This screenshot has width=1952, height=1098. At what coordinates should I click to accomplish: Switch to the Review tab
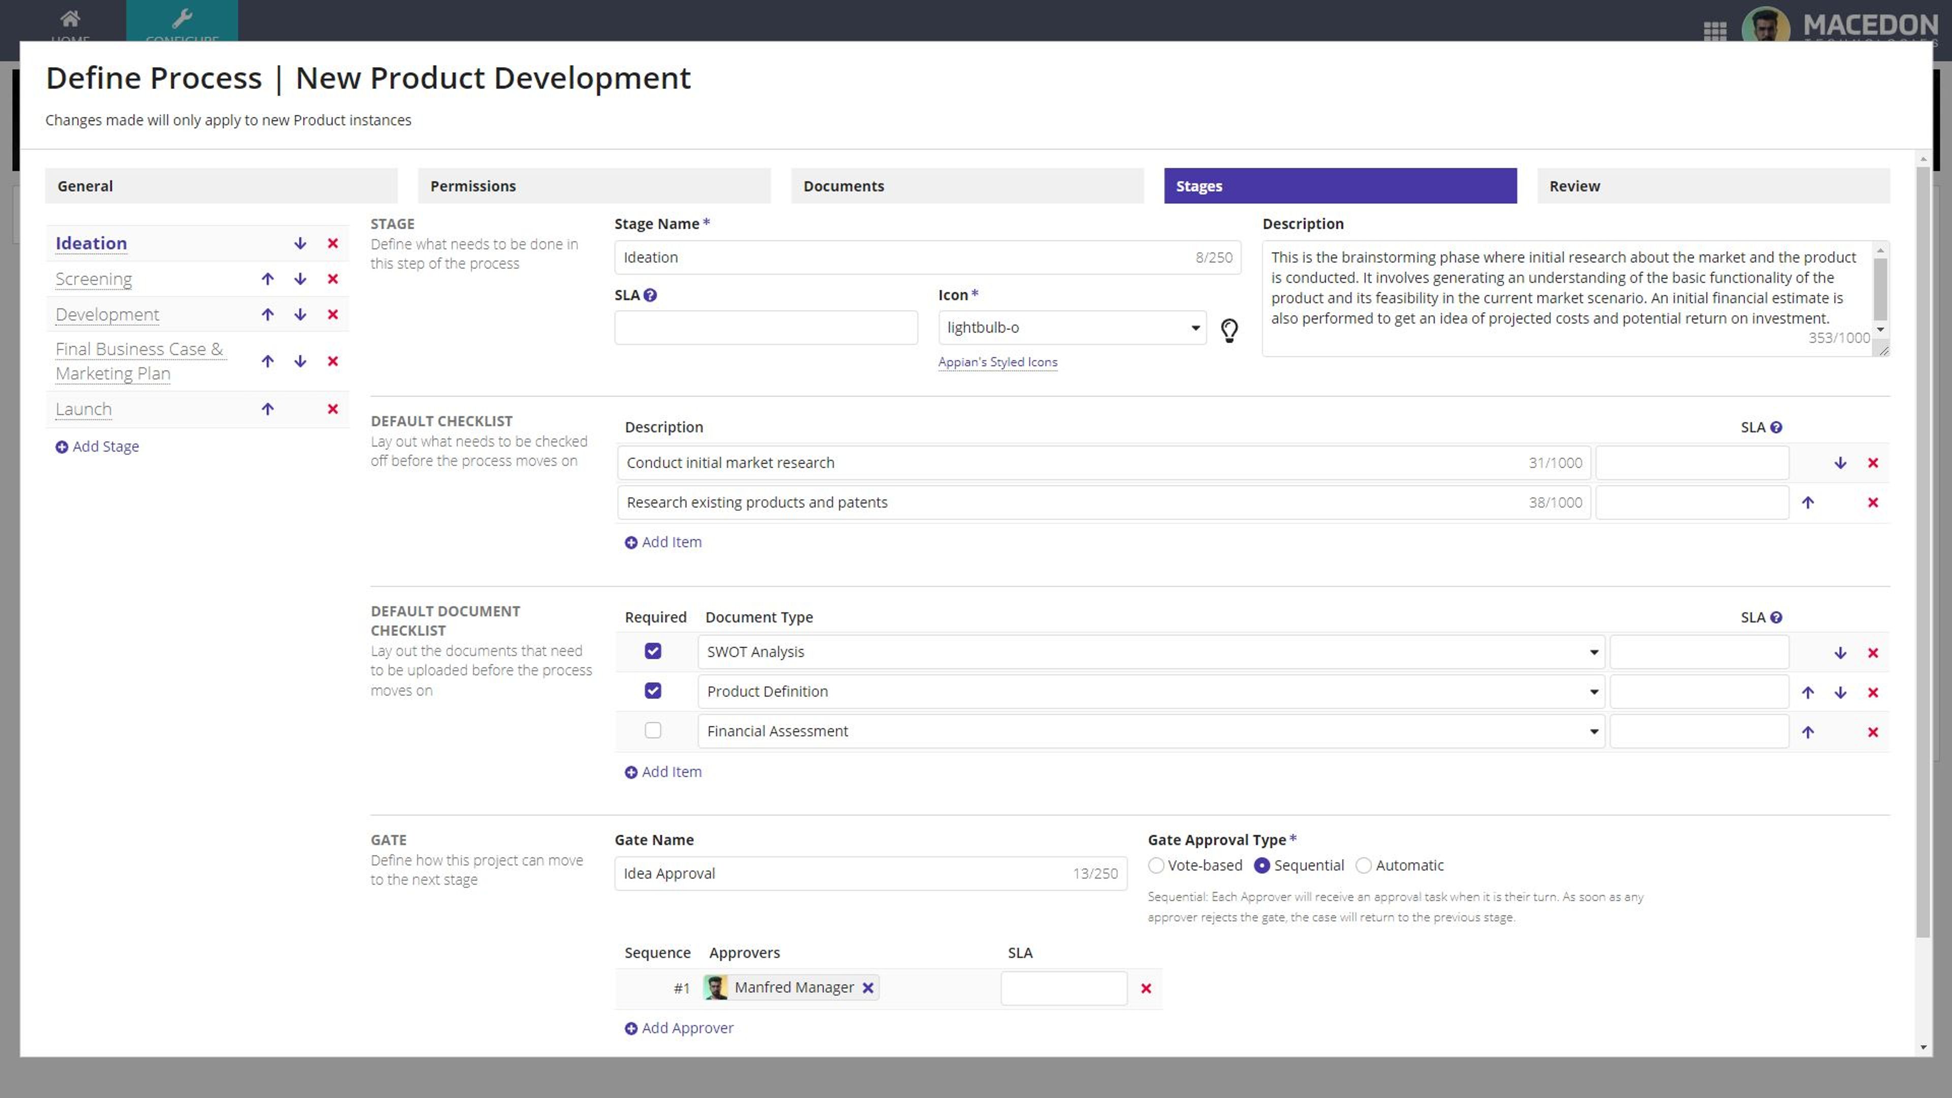pyautogui.click(x=1713, y=186)
